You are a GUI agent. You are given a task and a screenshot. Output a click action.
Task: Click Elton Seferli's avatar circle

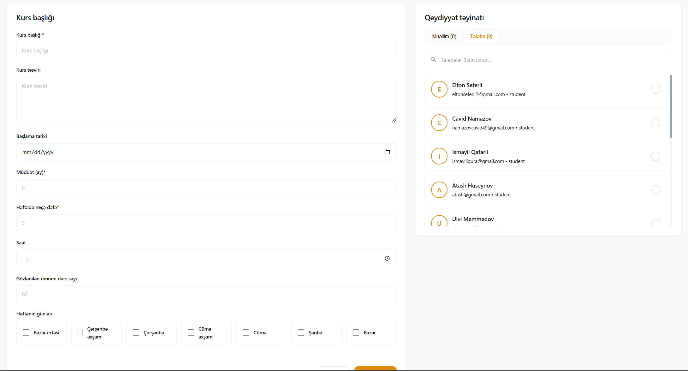439,89
